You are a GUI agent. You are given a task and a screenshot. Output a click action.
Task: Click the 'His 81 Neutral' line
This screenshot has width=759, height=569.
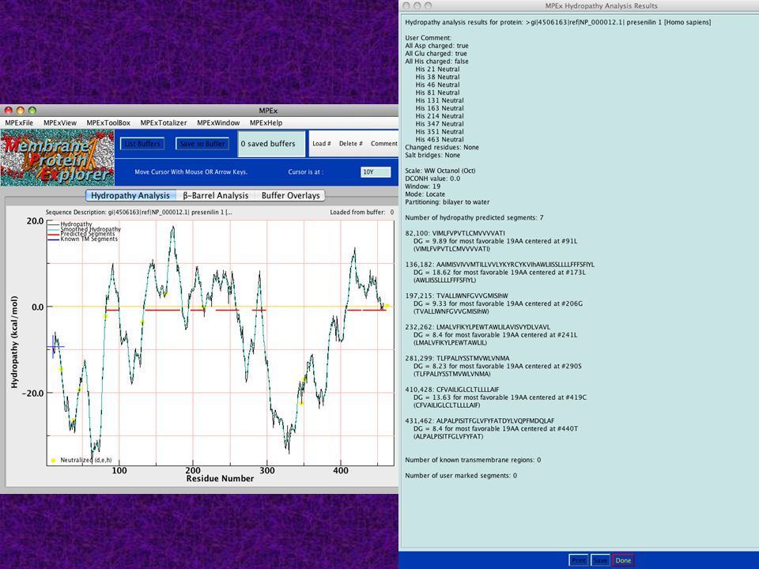coord(437,92)
